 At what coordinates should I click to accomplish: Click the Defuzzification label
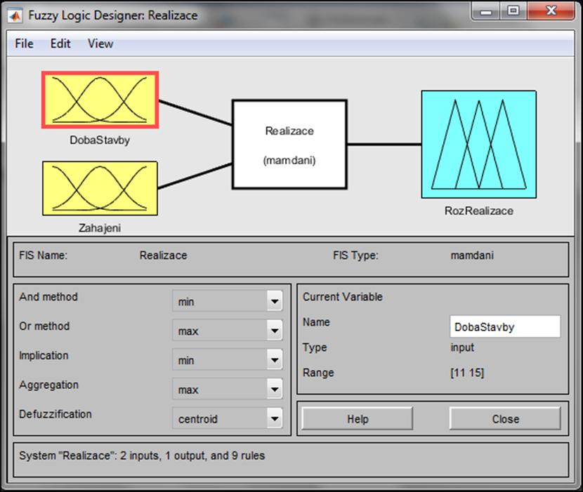pos(55,414)
